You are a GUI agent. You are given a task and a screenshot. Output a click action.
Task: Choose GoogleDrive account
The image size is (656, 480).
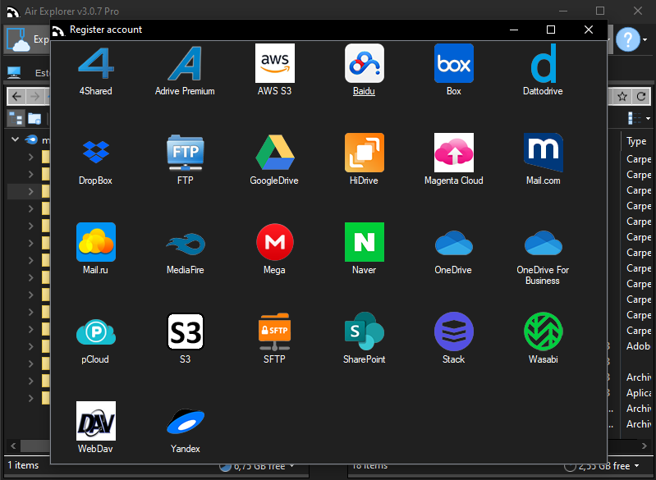pos(274,160)
